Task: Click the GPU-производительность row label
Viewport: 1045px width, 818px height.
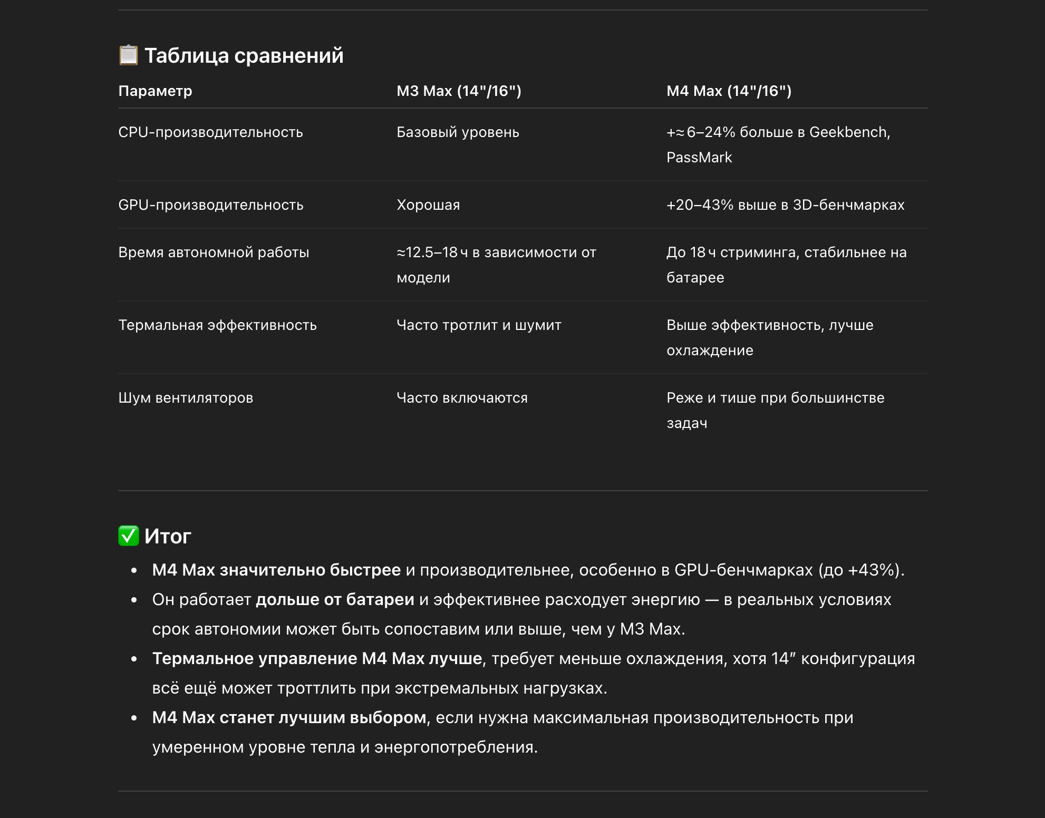Action: (x=211, y=204)
